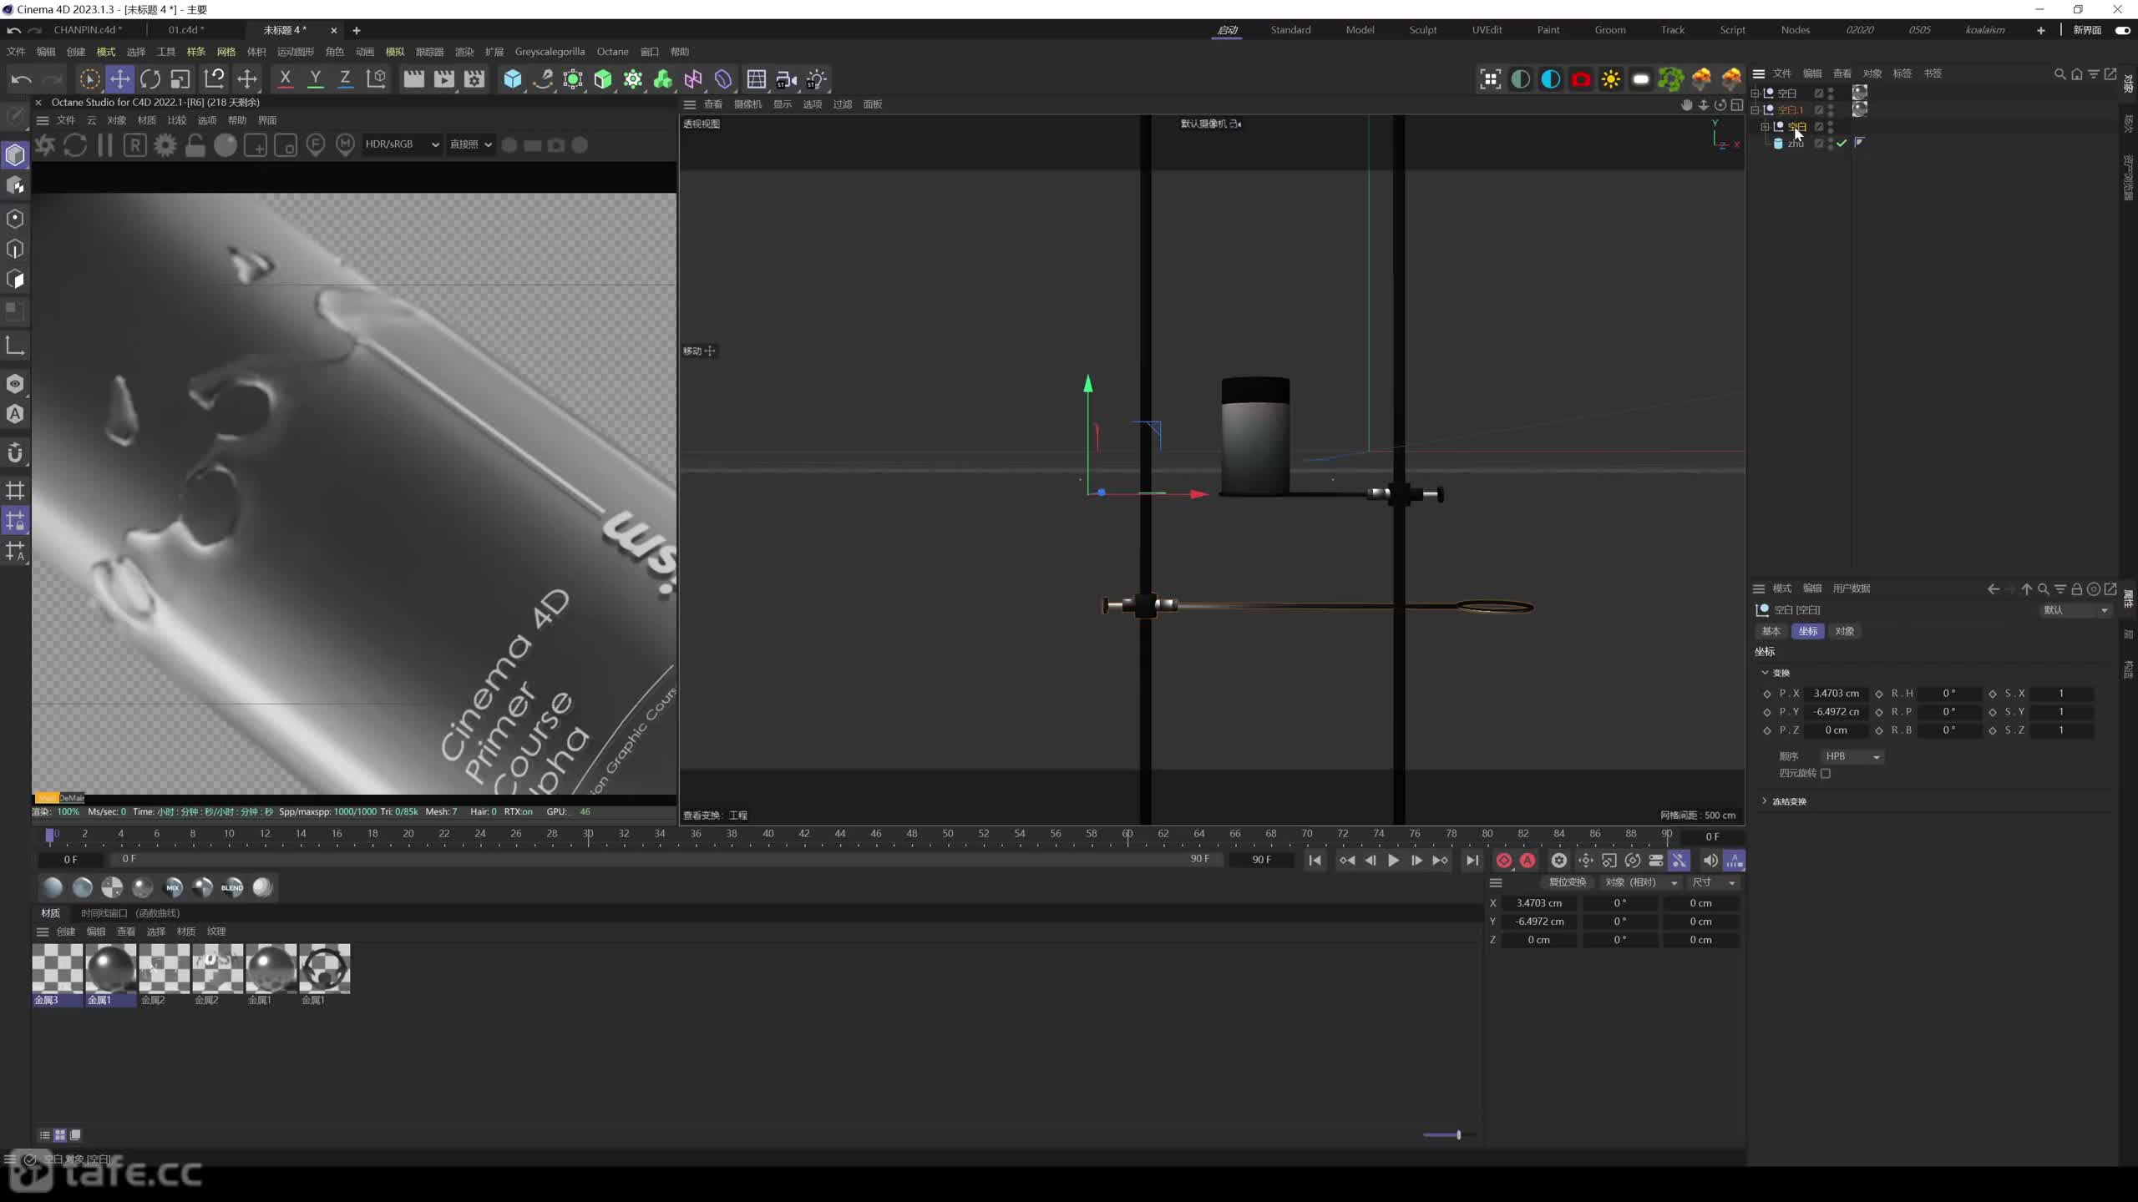Screen dimensions: 2138x1202
Task: Click the P.X position input field
Action: pos(1836,694)
